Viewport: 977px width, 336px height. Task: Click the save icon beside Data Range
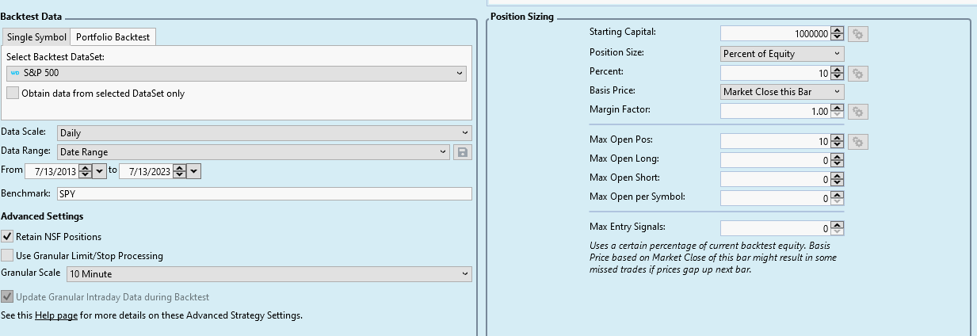pos(463,152)
